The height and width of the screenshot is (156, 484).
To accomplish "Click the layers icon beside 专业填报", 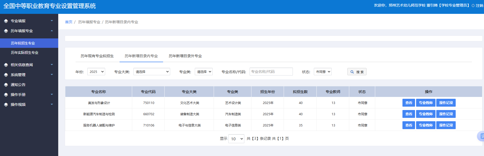I will pos(6,21).
